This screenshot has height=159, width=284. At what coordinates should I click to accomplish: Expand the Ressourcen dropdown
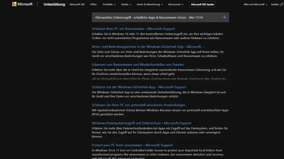(176, 4)
